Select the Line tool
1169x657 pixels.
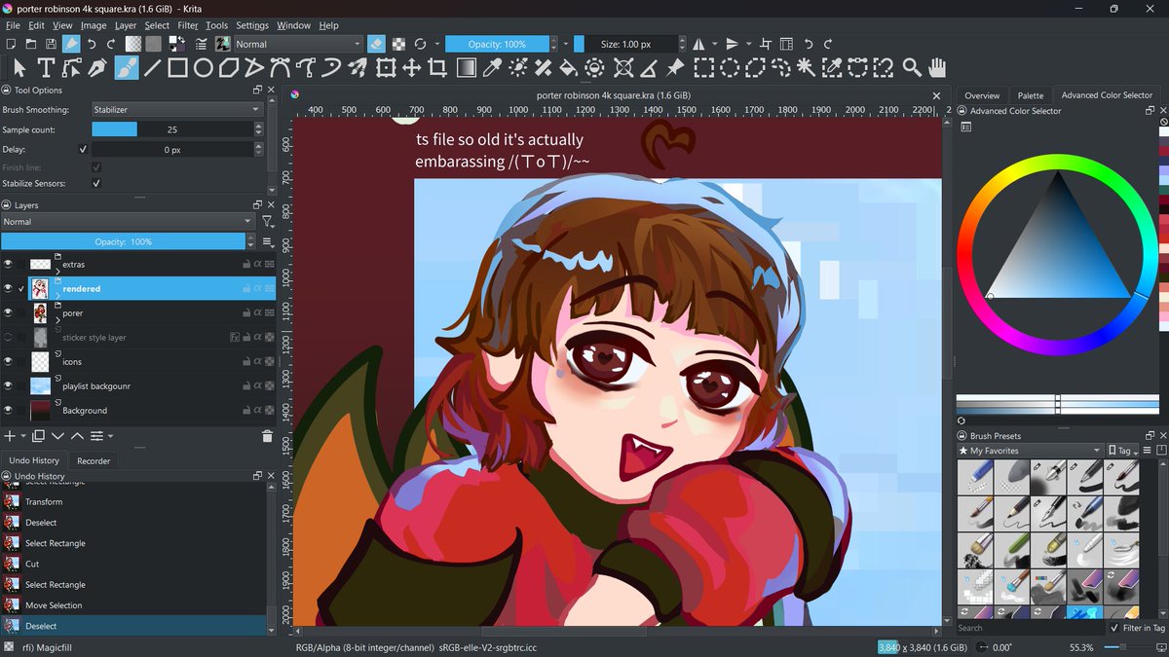(x=152, y=67)
